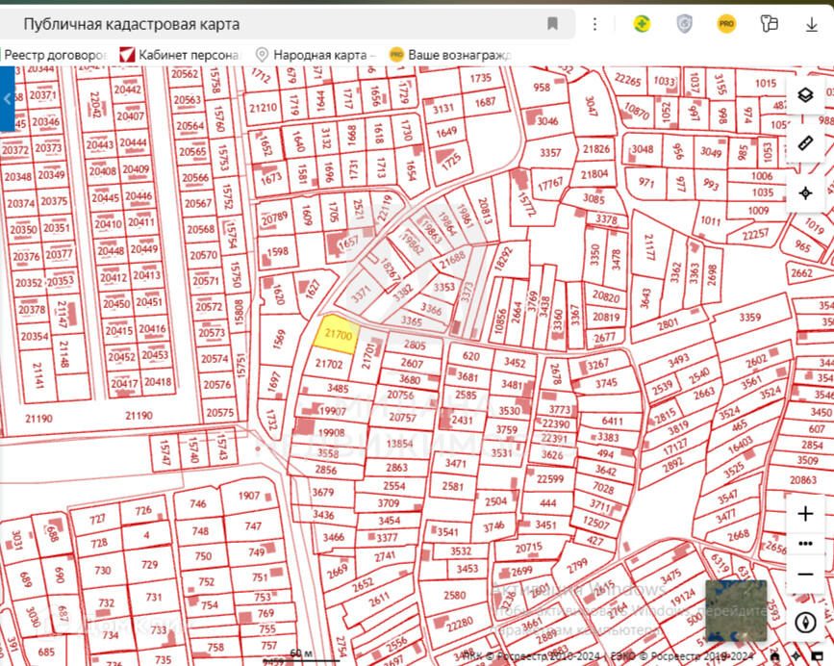Switch to satellite imagery thumbnail
This screenshot has height=666, width=834.
(736, 610)
